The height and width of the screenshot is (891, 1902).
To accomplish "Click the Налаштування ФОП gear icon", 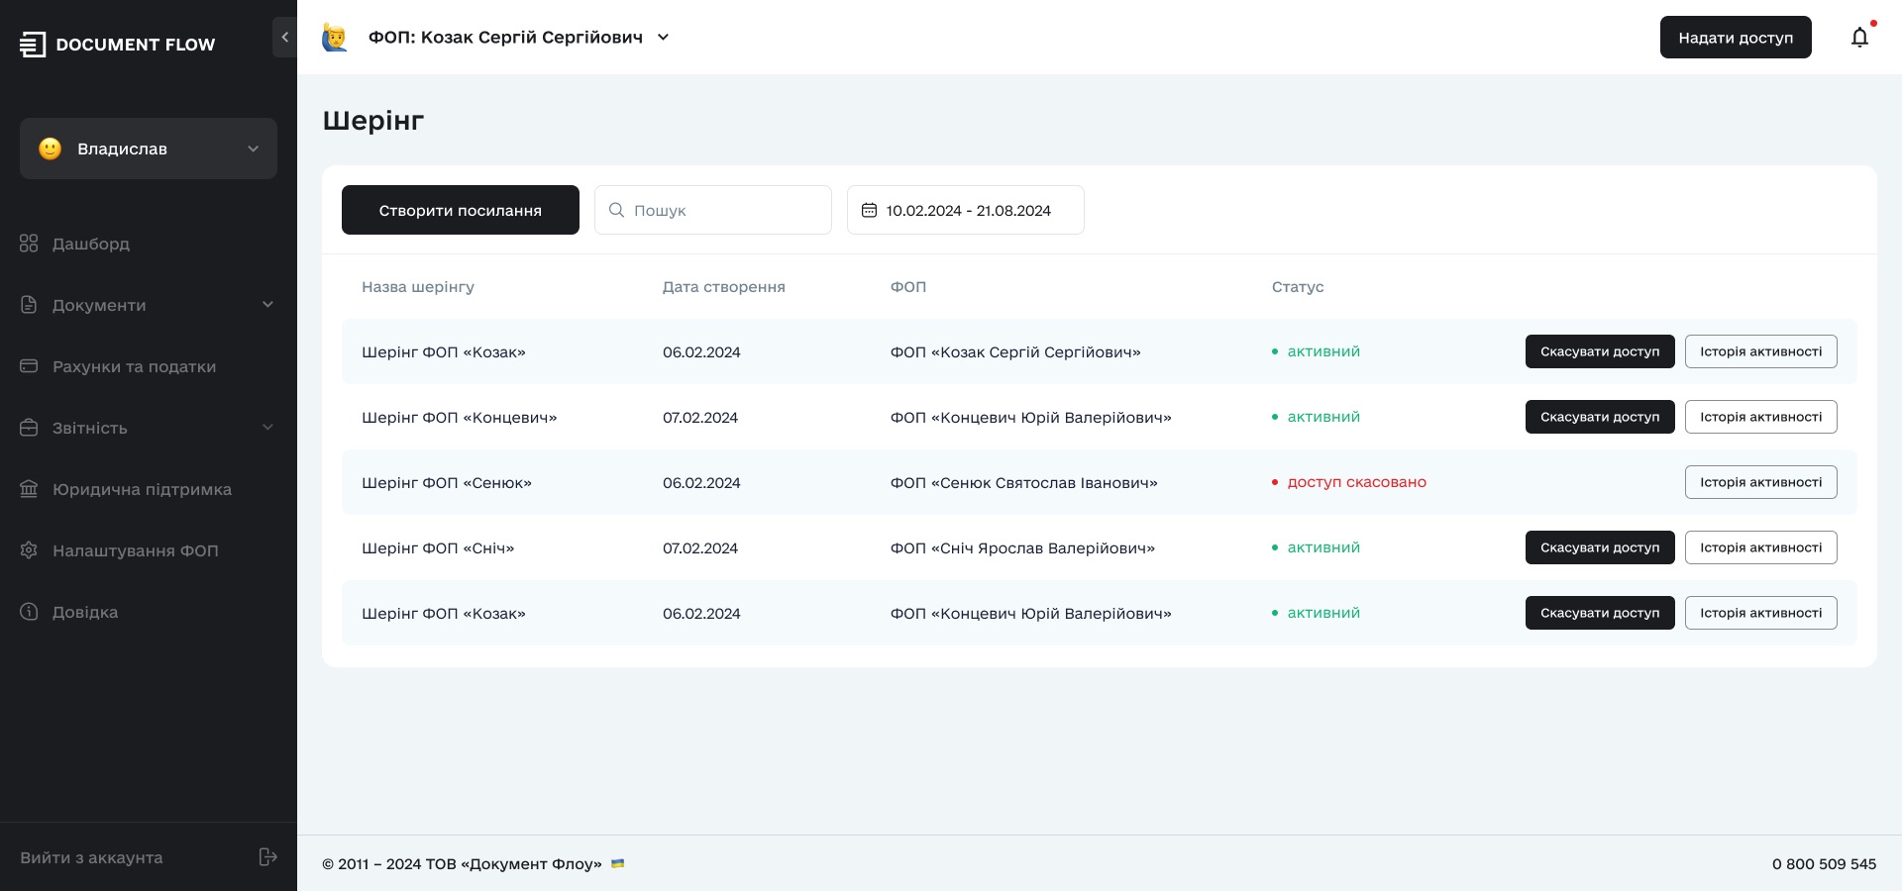I will [29, 550].
